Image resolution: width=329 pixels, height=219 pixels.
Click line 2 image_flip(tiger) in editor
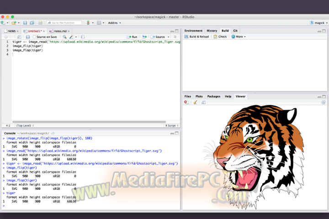(27, 46)
